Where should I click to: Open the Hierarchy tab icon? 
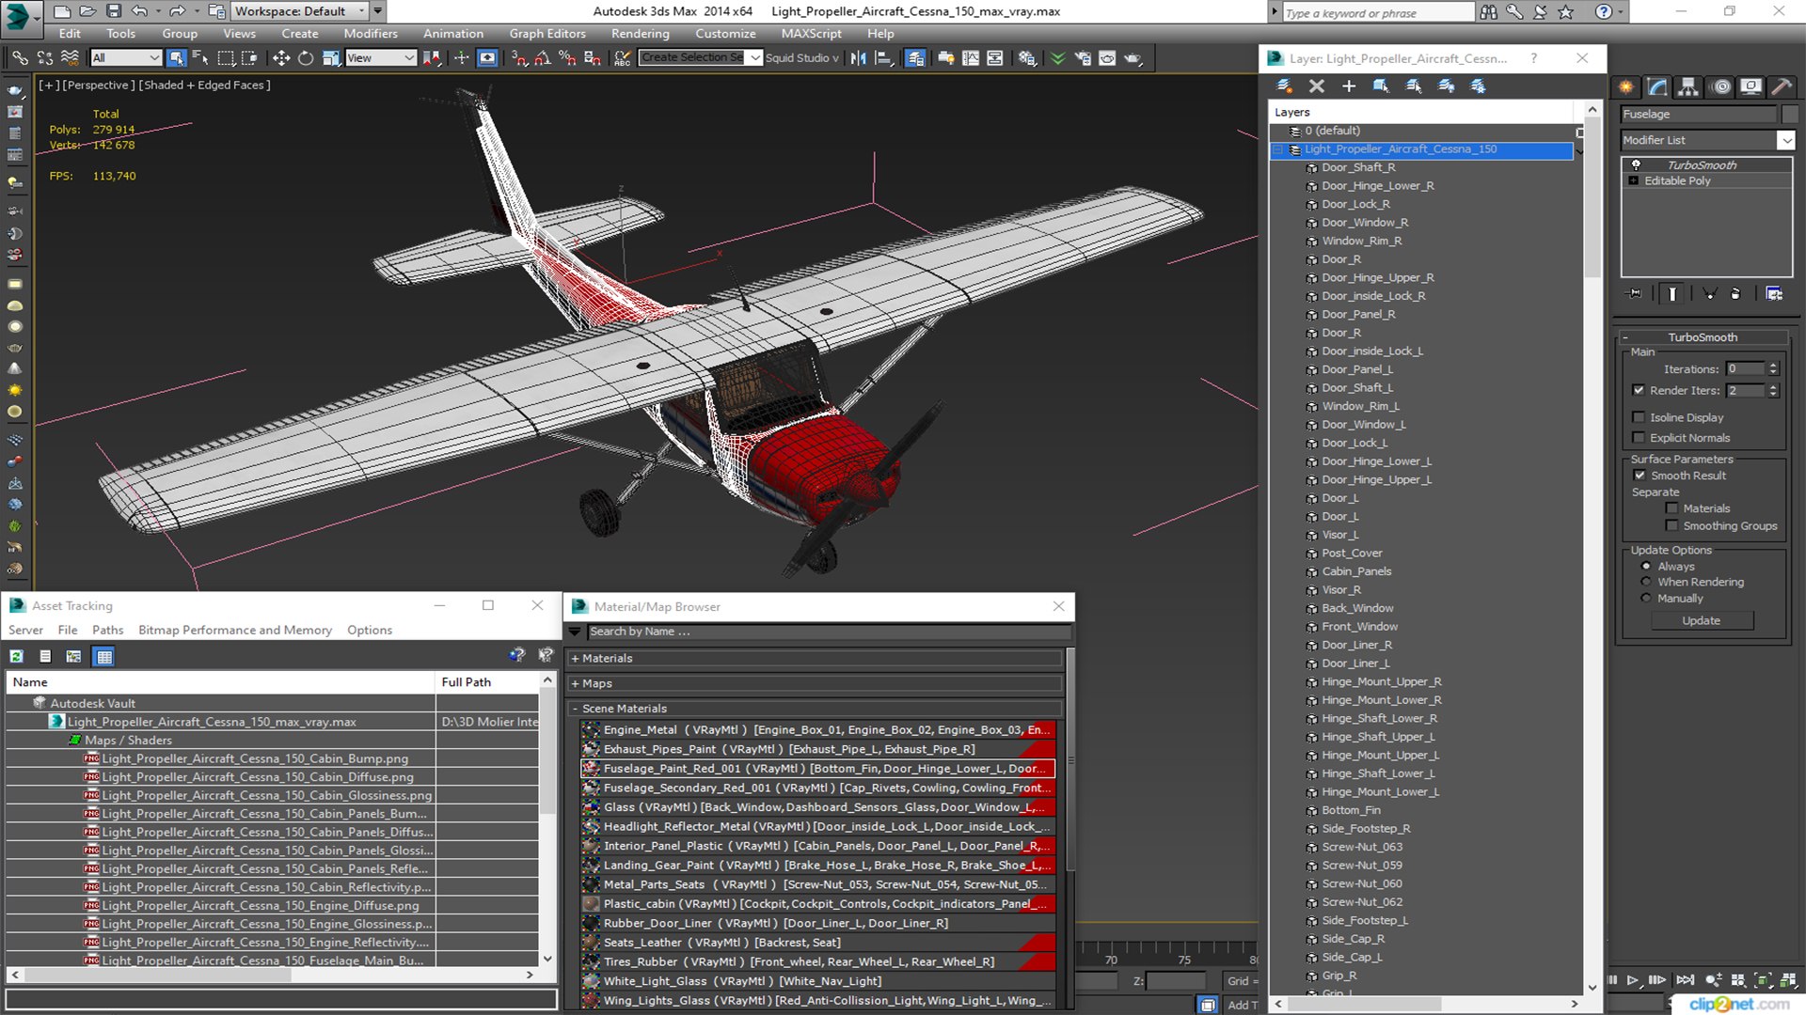(1688, 86)
